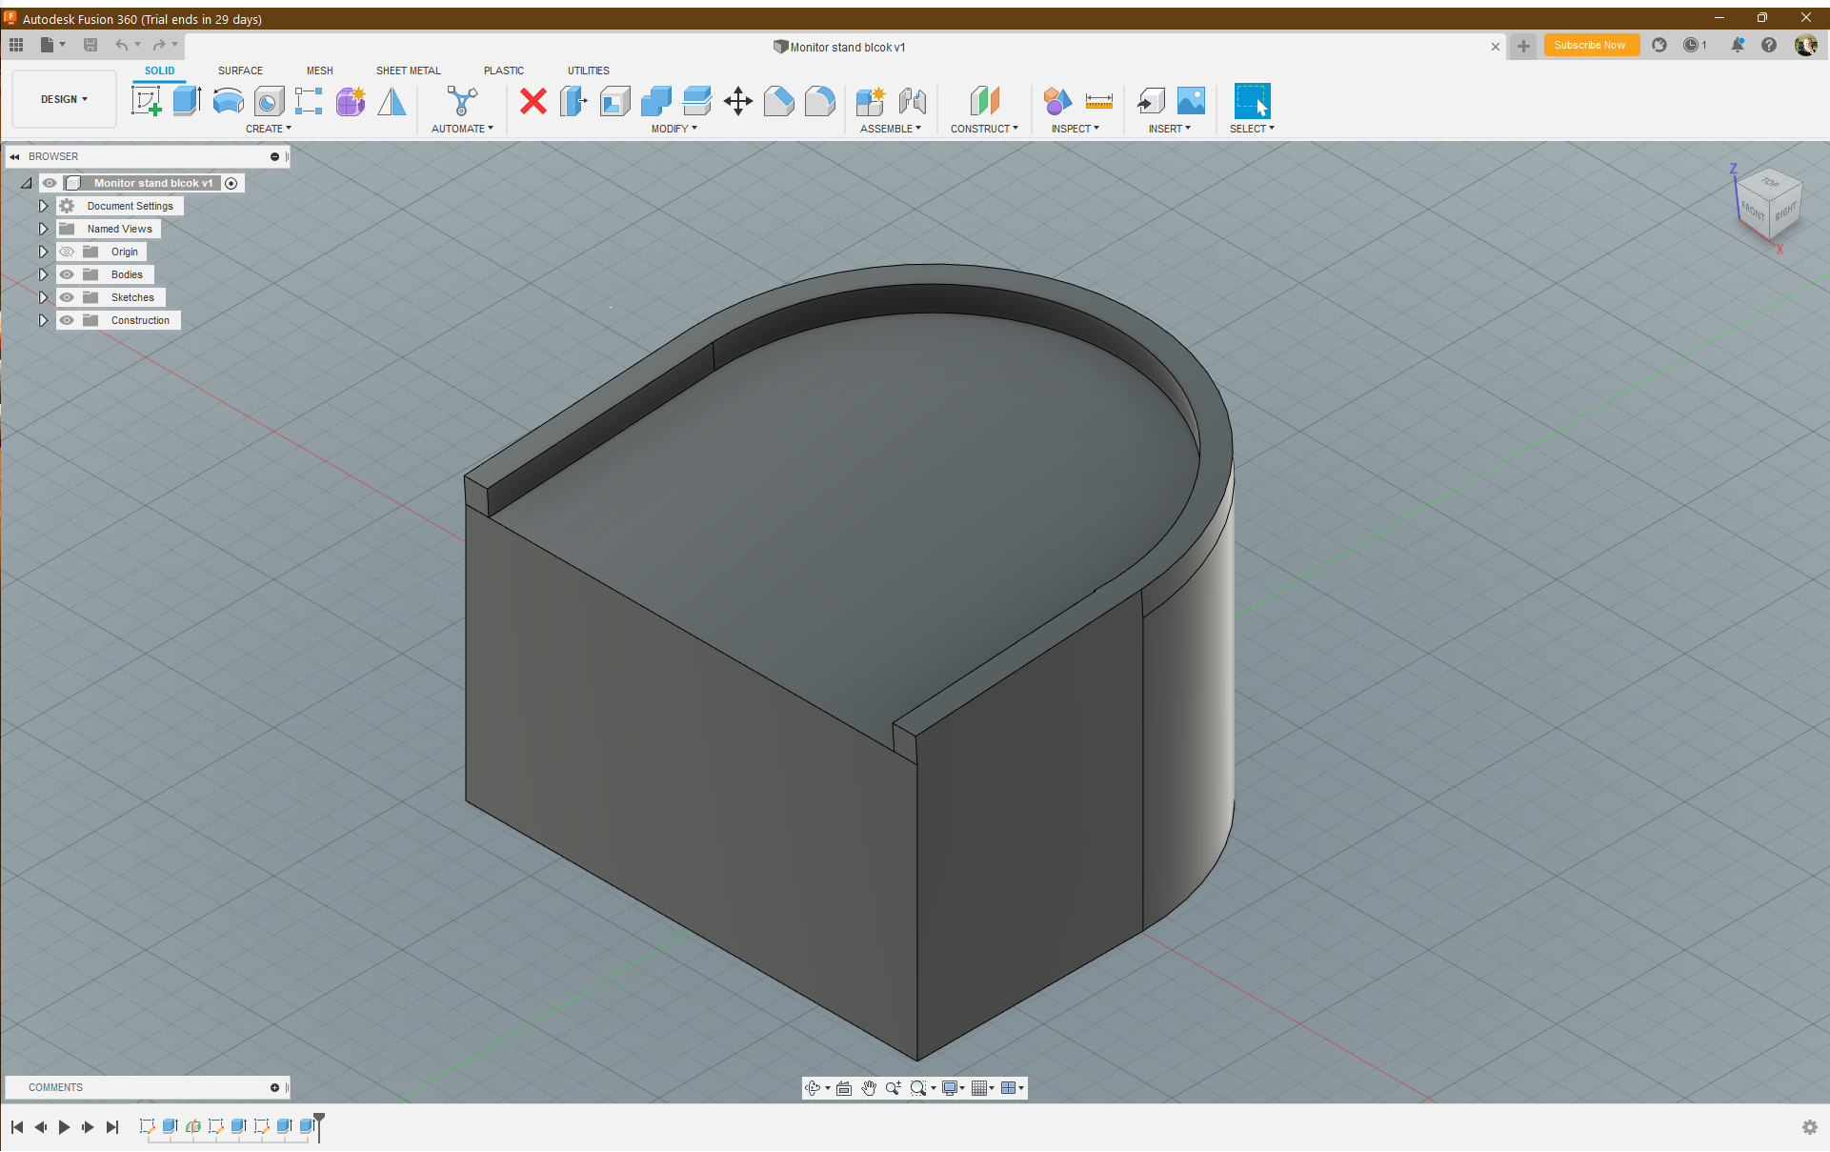Toggle visibility of Sketches folder

67,297
